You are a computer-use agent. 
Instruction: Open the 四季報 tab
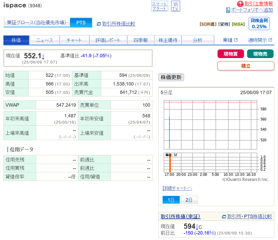point(141,40)
